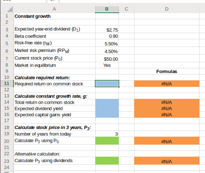Click #N/A formula cell in row 11

click(167, 84)
